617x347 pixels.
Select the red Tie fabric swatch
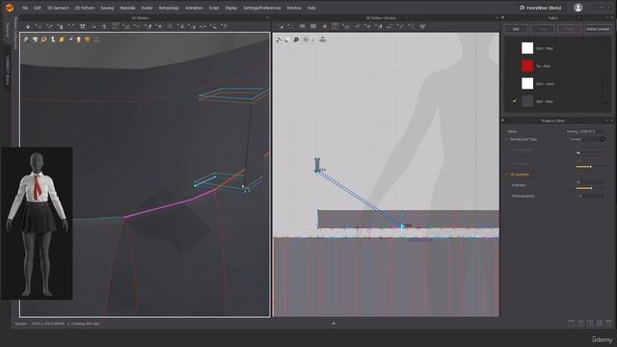pos(527,66)
